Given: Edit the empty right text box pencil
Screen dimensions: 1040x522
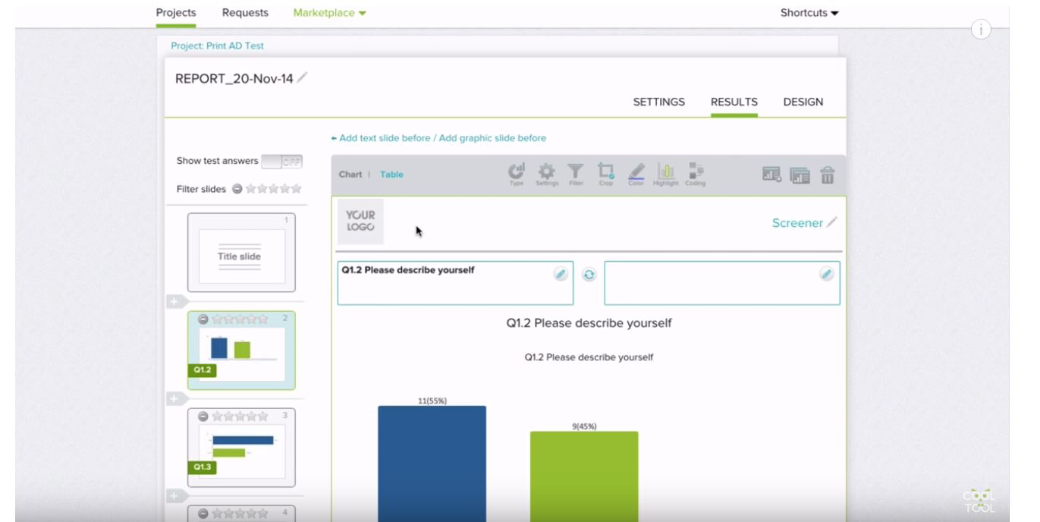Looking at the screenshot, I should point(826,274).
